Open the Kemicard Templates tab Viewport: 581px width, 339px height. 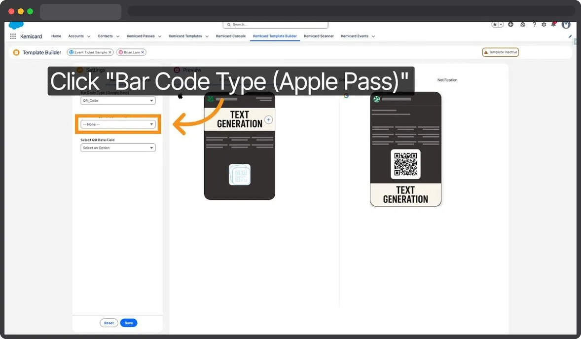click(x=185, y=36)
